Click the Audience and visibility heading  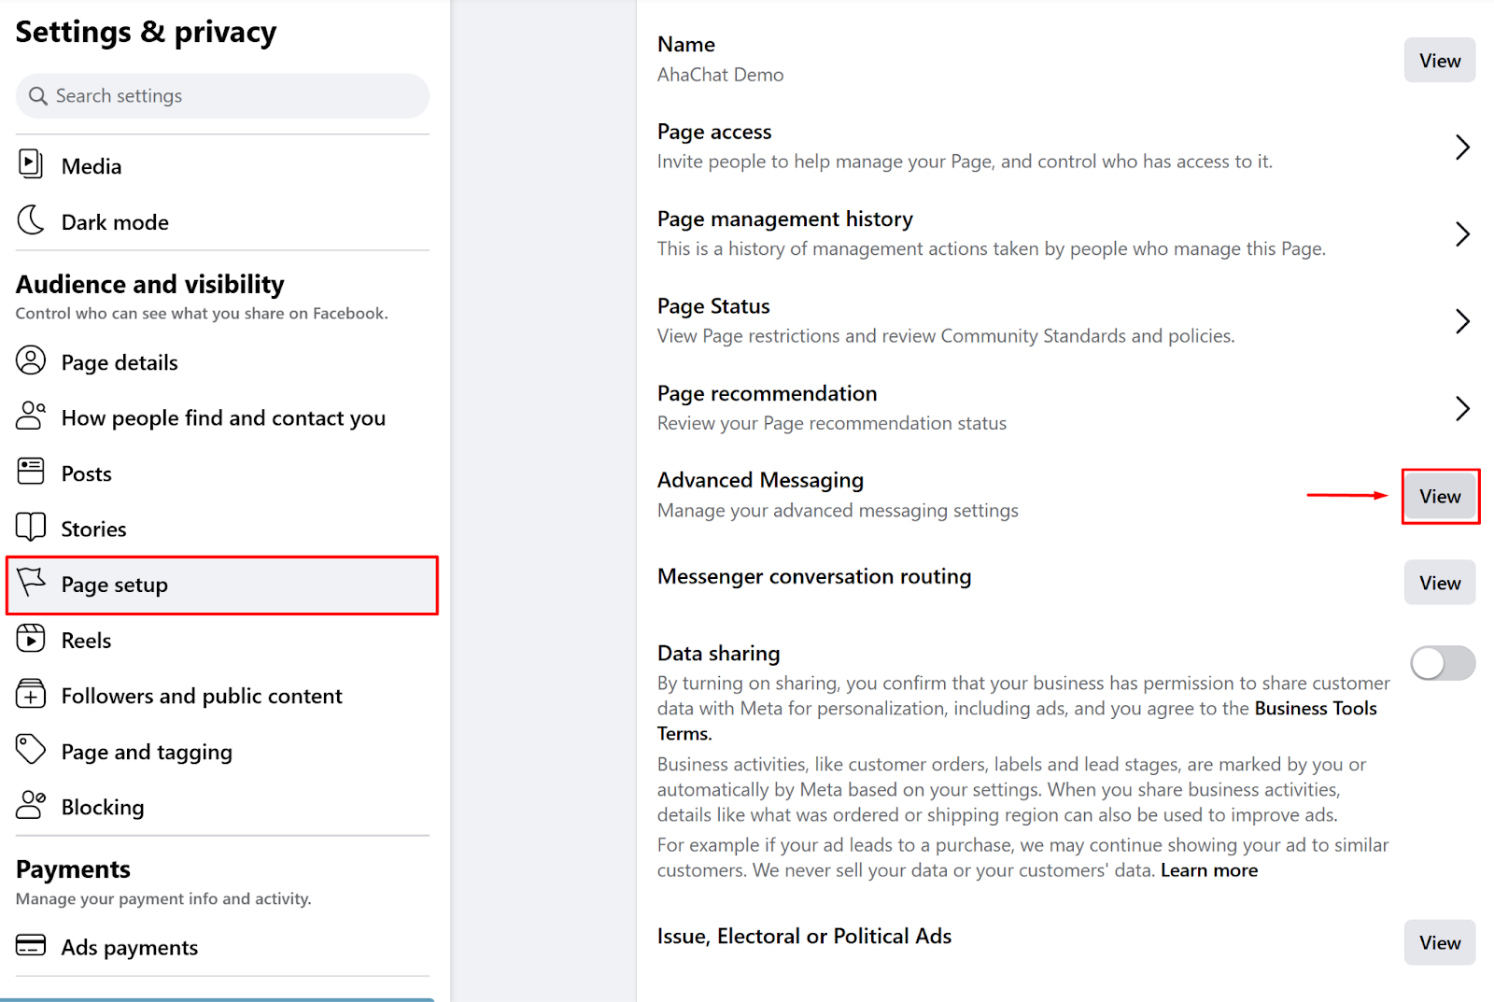coord(150,284)
